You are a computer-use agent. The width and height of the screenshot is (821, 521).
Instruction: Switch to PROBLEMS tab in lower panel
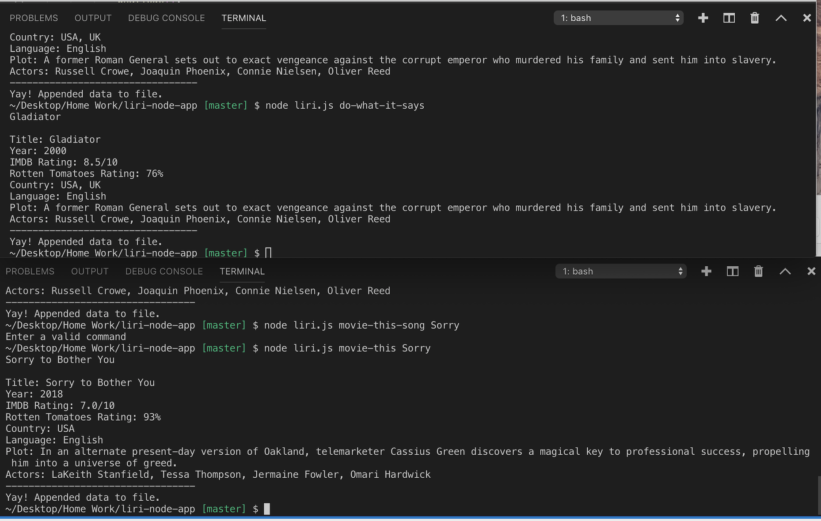(30, 272)
